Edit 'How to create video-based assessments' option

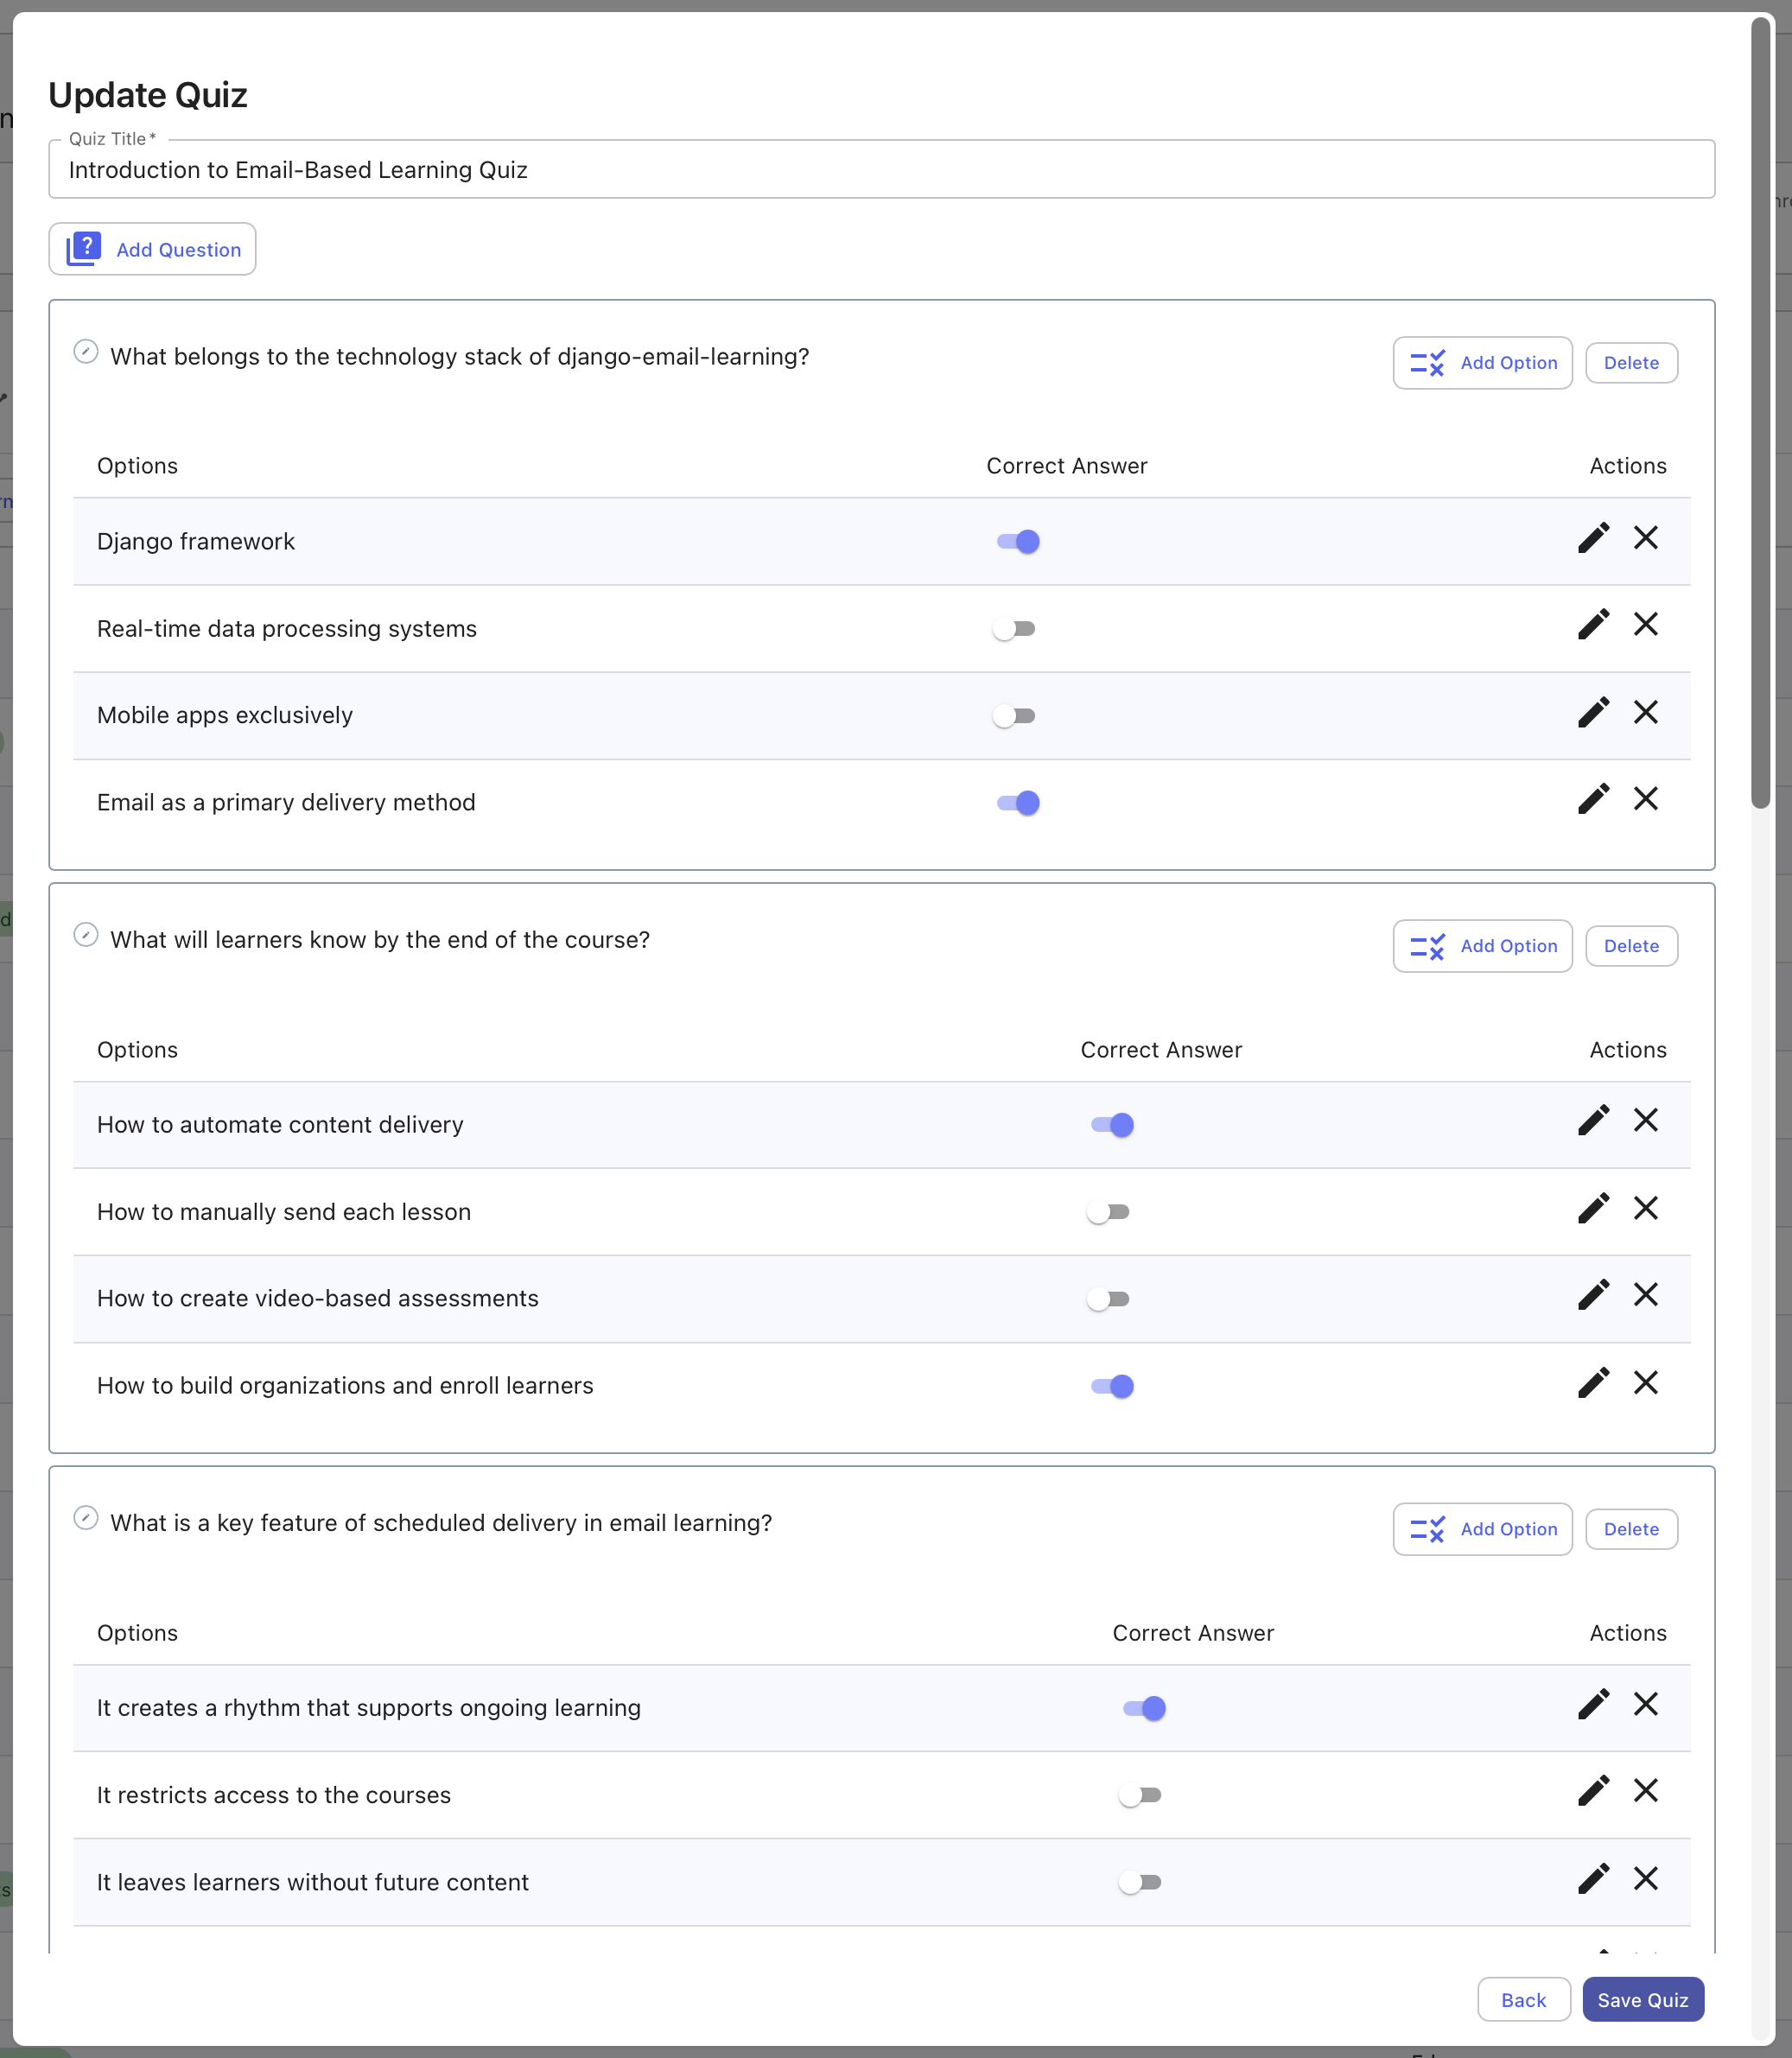1593,1295
